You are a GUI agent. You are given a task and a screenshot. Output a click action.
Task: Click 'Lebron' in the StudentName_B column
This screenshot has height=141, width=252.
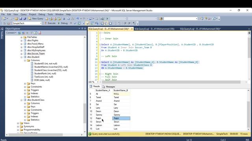pyautogui.click(x=121, y=125)
